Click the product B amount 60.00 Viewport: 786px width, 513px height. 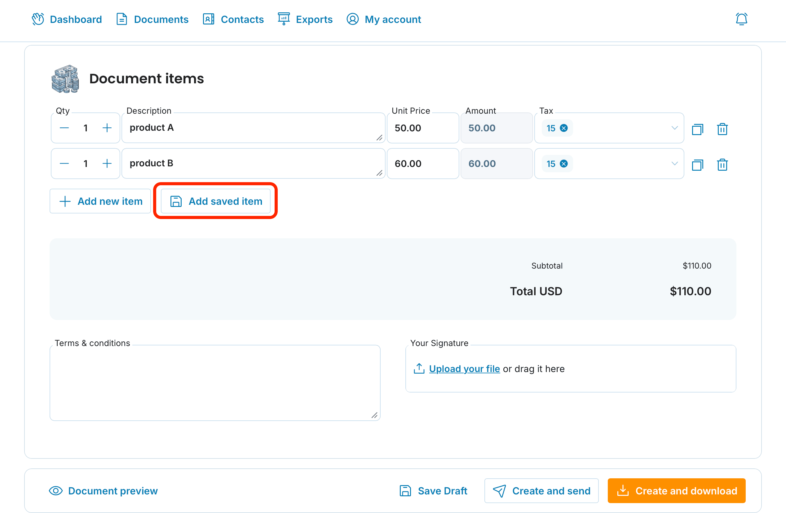[497, 164]
